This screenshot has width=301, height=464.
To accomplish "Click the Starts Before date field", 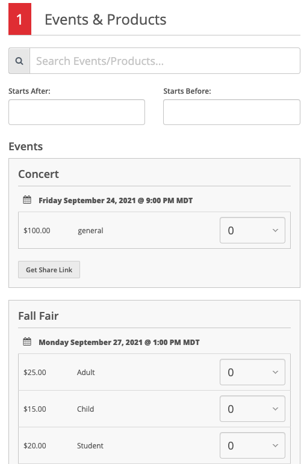I will pyautogui.click(x=232, y=112).
